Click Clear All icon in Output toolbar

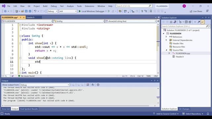tap(87, 85)
